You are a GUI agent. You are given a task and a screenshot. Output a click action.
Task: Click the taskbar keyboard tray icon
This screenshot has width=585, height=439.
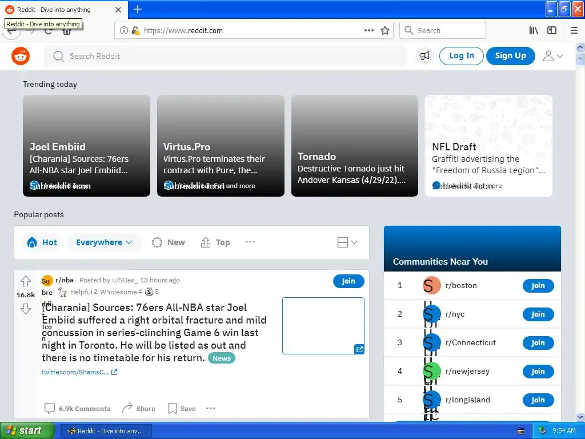(x=521, y=431)
